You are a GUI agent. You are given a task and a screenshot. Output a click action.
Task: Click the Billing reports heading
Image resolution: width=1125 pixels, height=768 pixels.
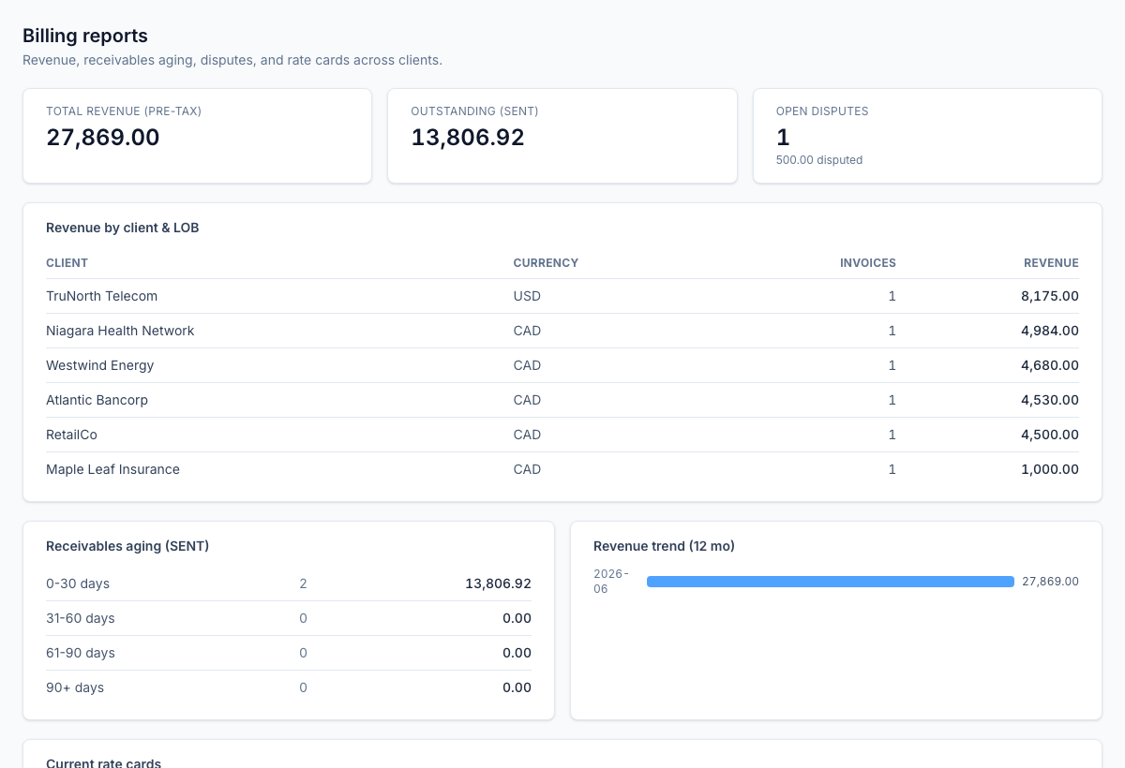85,36
